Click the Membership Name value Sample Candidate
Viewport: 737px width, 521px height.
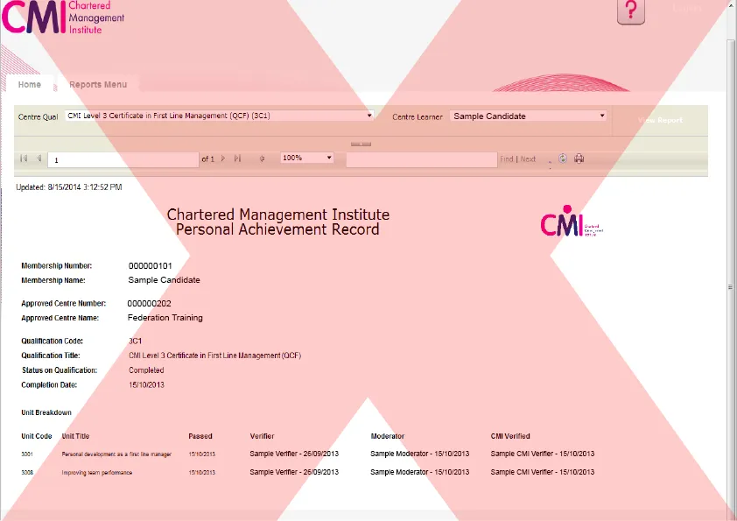[164, 280]
